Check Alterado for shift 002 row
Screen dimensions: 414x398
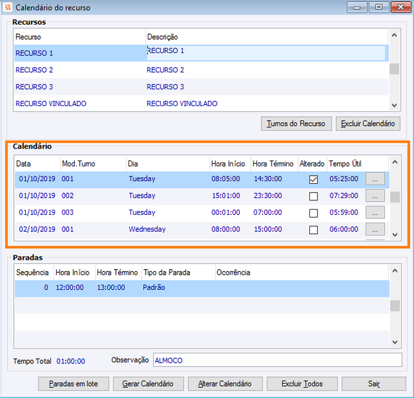313,196
